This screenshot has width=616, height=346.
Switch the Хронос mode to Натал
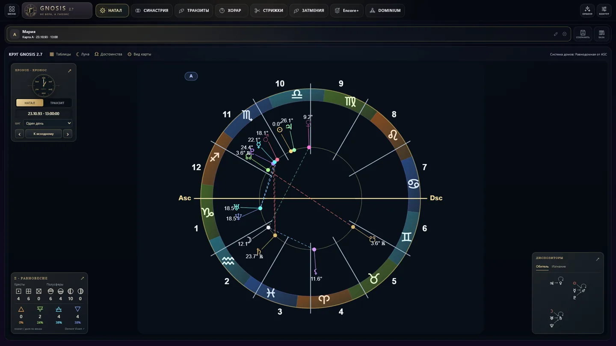30,103
